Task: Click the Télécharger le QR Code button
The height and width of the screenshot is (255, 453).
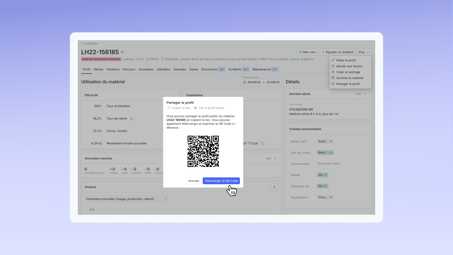Action: (221, 181)
